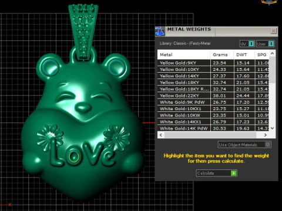
Task: Select the White Gold:14K PdW row
Action: (213, 128)
